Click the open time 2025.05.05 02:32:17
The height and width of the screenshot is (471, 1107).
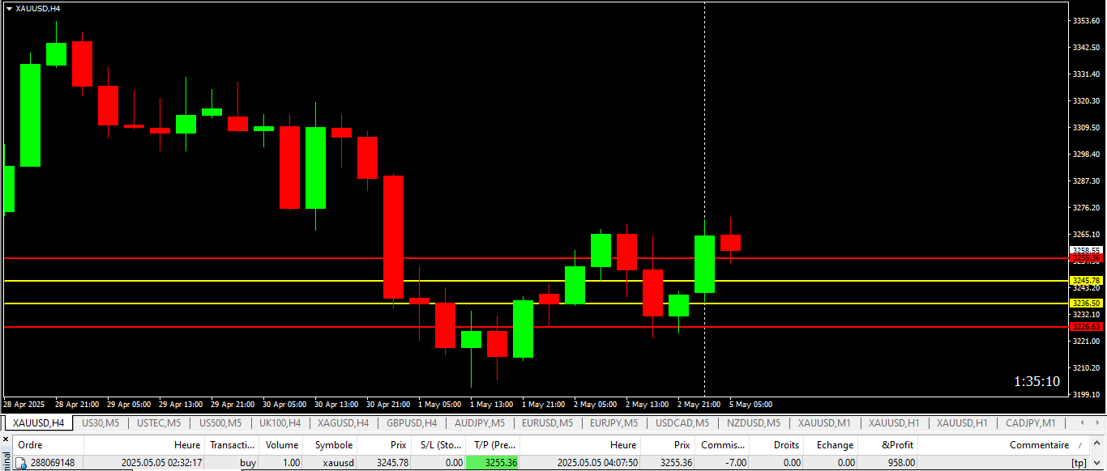tap(161, 463)
